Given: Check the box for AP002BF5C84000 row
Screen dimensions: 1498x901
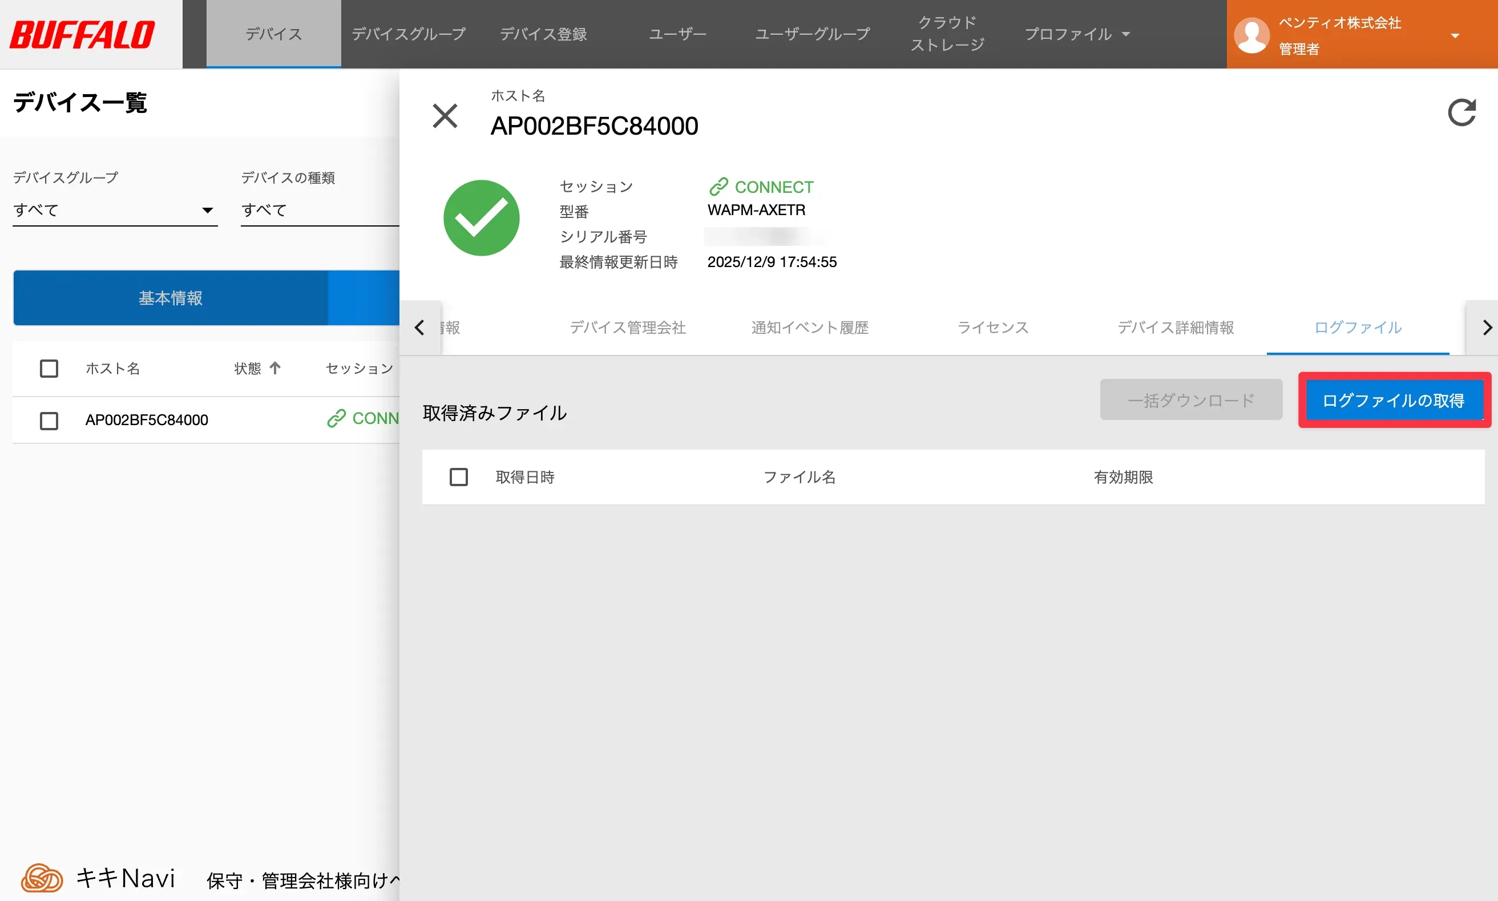Looking at the screenshot, I should point(49,420).
